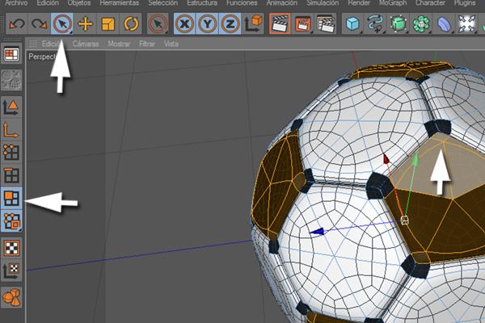Activate the Object Axis tool

coord(11,130)
